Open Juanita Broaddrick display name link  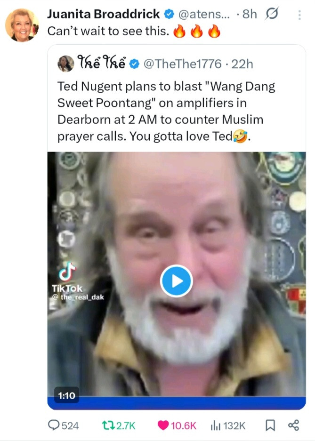tap(103, 14)
